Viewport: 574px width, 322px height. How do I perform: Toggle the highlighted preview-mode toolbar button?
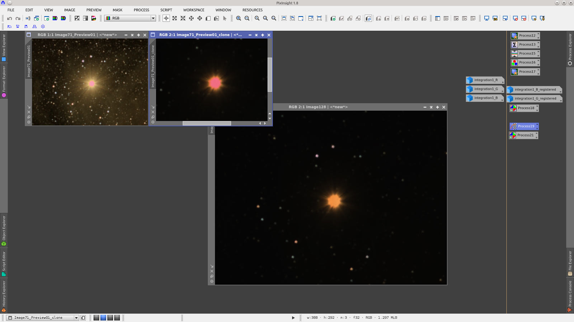(x=368, y=18)
